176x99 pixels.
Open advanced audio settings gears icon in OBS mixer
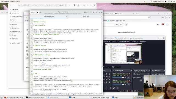pos(114,88)
